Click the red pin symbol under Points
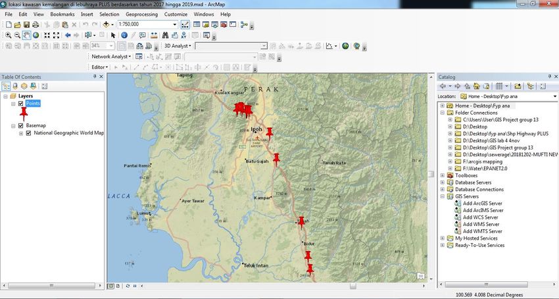Screen dimensions: 559x299 click(24, 113)
